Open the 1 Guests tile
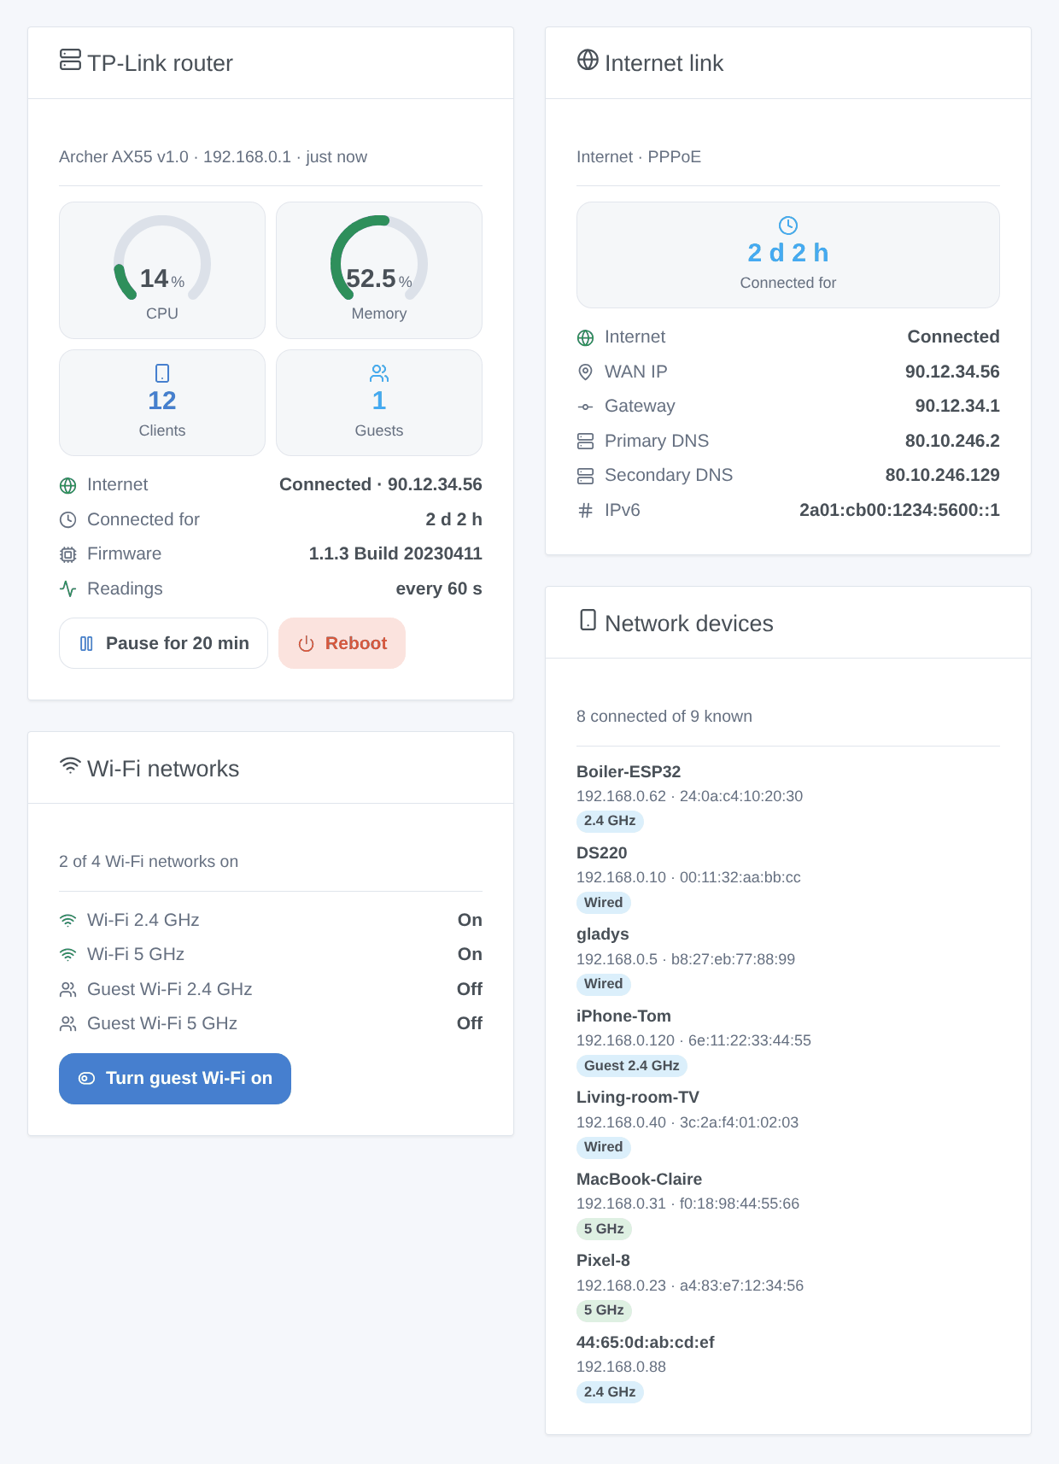 coord(379,402)
